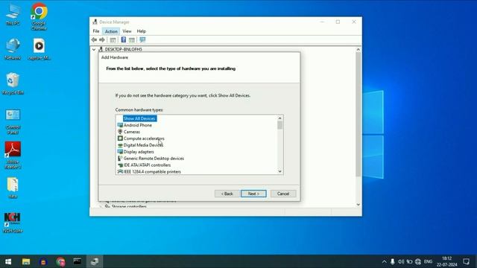Click the Next > button
The height and width of the screenshot is (268, 477).
(253, 194)
